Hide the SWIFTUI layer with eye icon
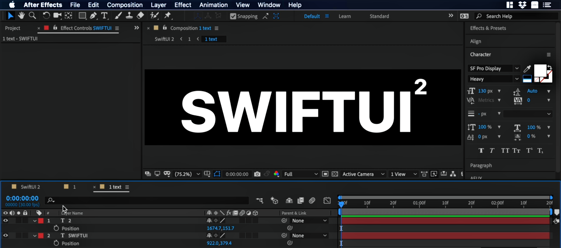The image size is (561, 248). point(6,235)
